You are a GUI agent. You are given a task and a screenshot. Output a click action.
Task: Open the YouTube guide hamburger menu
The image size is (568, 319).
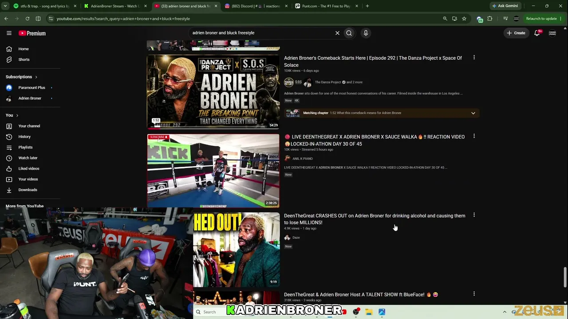[x=9, y=33]
